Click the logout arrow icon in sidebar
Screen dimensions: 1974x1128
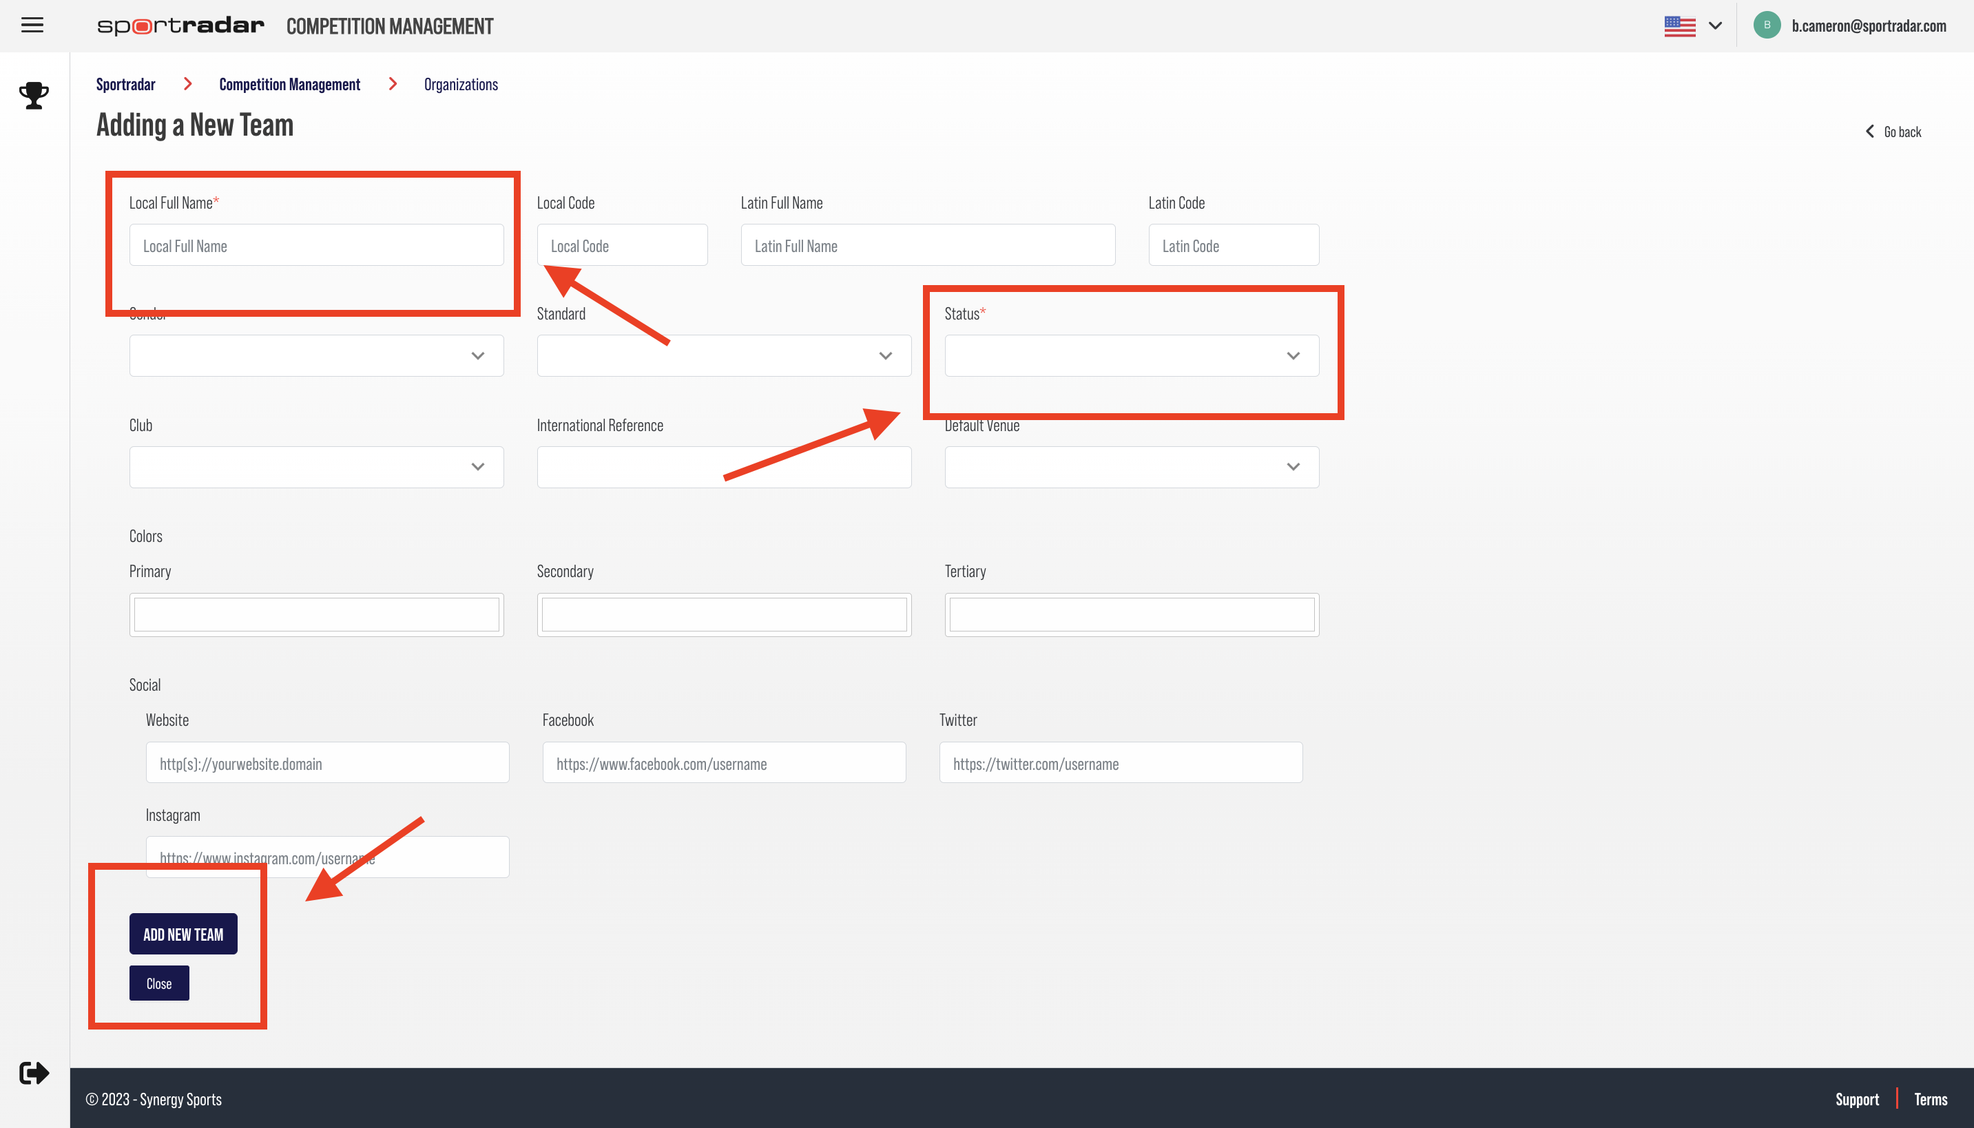click(x=34, y=1073)
